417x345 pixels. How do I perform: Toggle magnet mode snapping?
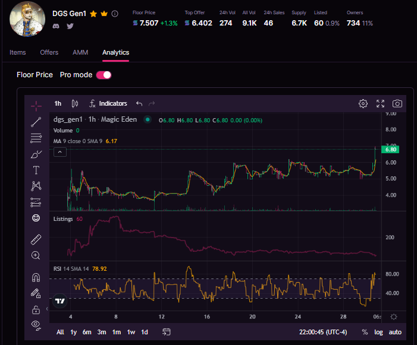click(36, 277)
